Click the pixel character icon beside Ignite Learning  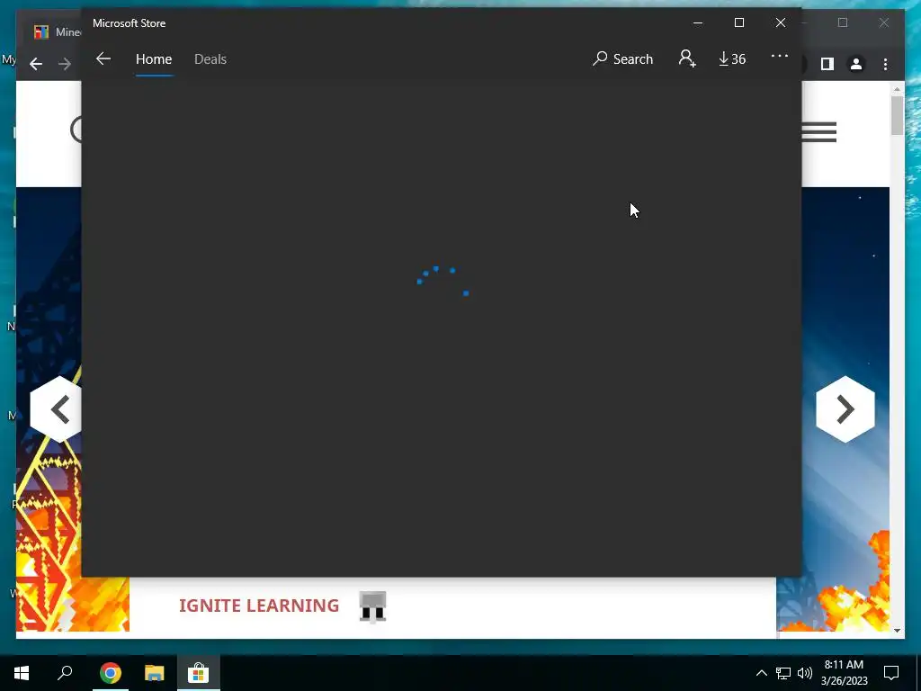[372, 606]
